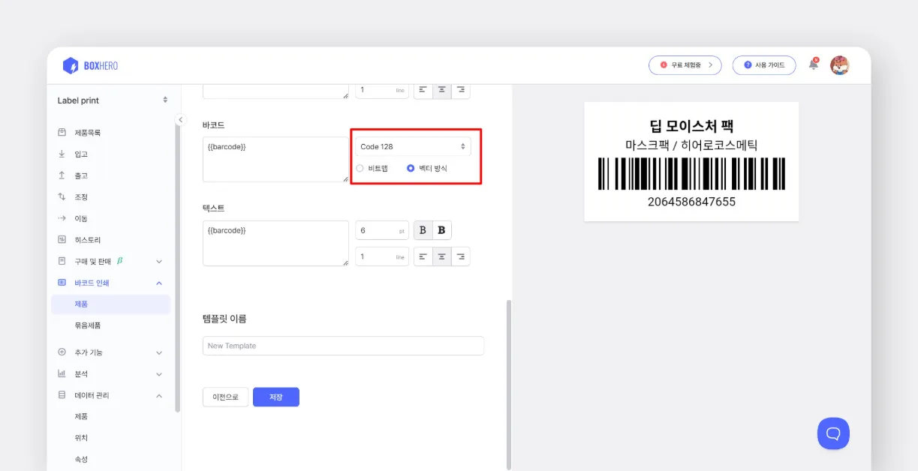Collapse the 바코드 인쇄 section
This screenshot has height=471, width=918.
[x=158, y=283]
